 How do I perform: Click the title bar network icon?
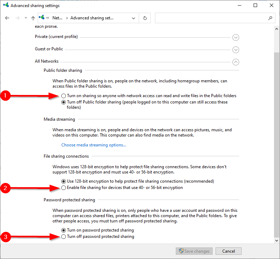pos(6,5)
